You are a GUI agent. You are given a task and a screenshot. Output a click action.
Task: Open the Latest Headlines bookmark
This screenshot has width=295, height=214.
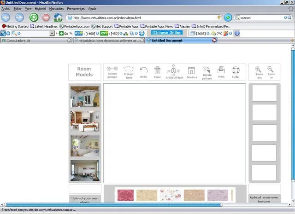pyautogui.click(x=44, y=26)
